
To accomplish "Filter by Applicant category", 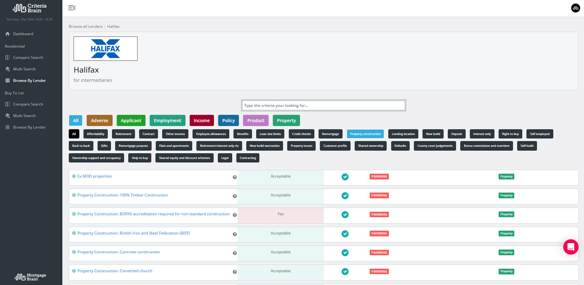I will click(131, 121).
